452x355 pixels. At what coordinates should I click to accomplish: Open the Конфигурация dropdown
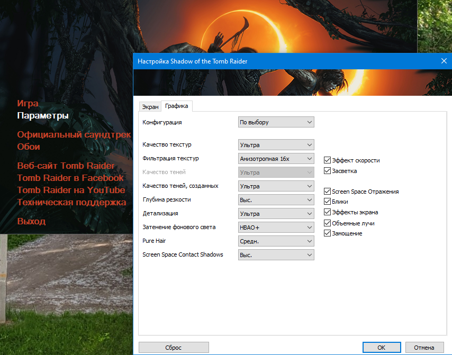(276, 122)
